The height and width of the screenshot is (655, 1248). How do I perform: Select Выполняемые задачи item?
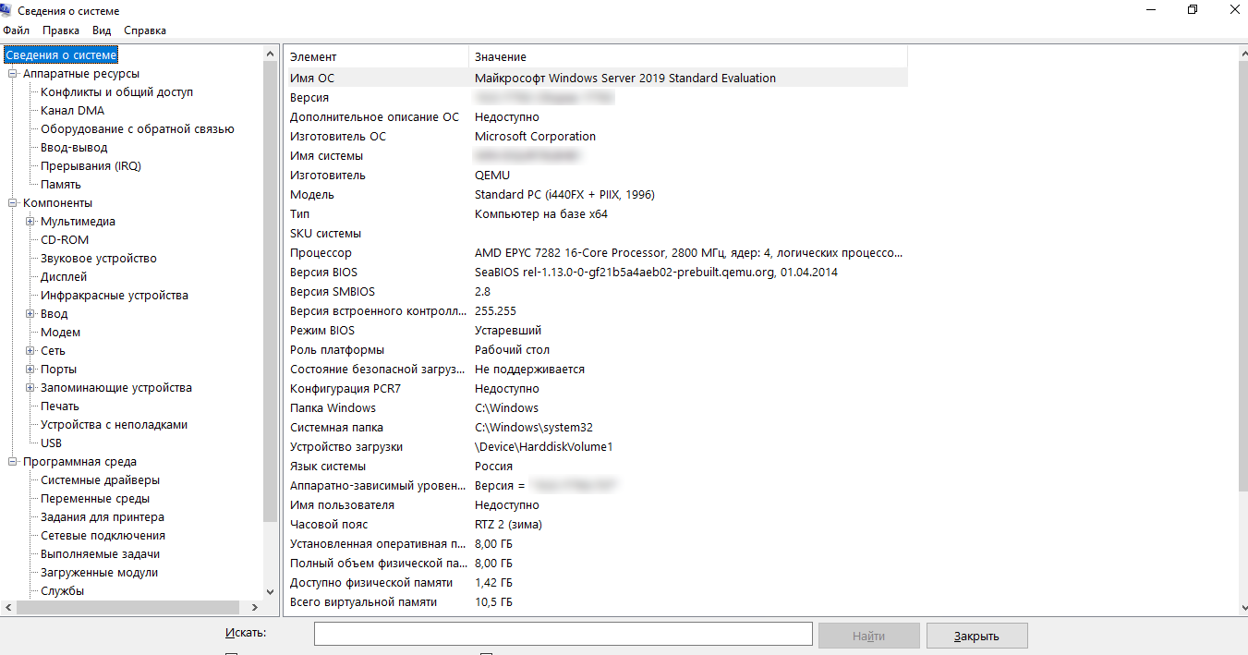[100, 554]
